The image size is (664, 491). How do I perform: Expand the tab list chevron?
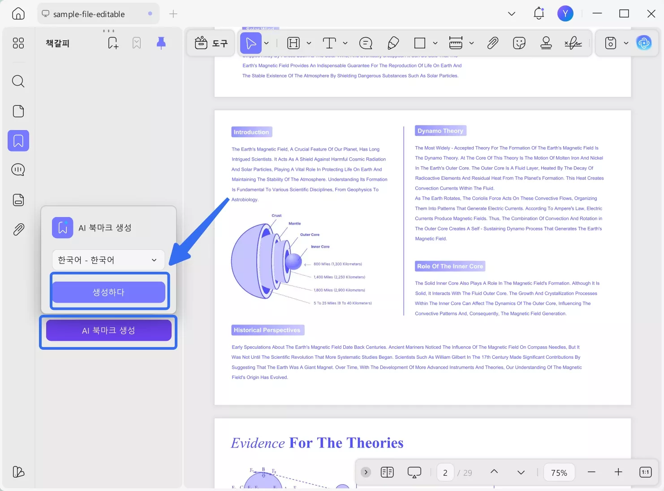pyautogui.click(x=511, y=14)
